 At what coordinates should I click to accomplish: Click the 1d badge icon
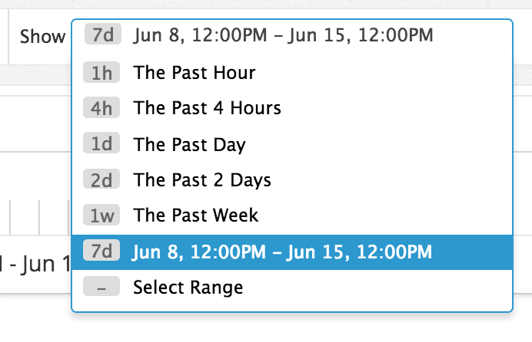point(102,144)
